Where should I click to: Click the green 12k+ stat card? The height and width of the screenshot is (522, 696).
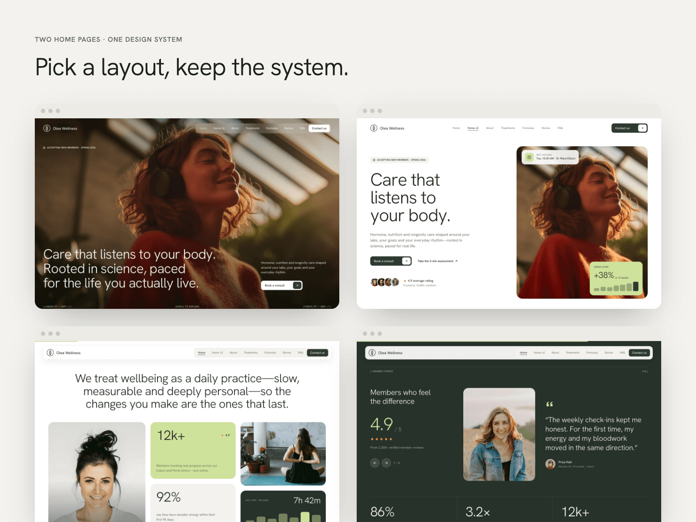(193, 450)
